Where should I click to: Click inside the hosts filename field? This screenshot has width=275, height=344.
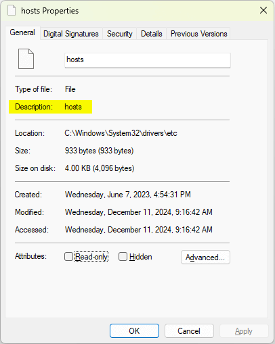click(x=148, y=60)
